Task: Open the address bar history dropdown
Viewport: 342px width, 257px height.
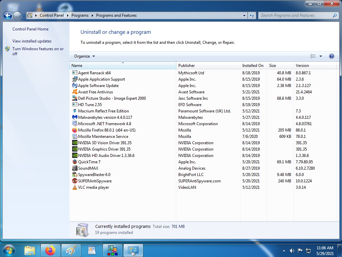Action: click(x=244, y=15)
